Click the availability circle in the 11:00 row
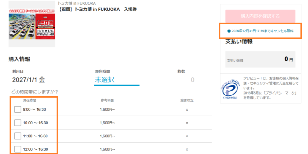Image resolution: width=308 pixels, height=154 pixels. pos(187,136)
